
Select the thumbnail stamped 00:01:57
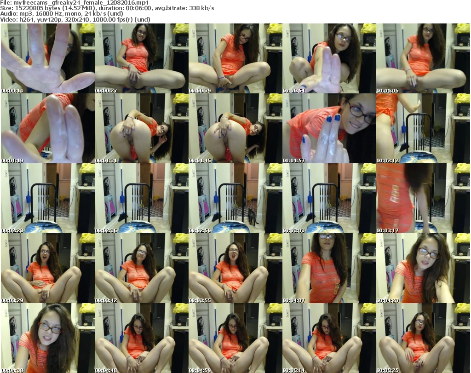click(329, 128)
